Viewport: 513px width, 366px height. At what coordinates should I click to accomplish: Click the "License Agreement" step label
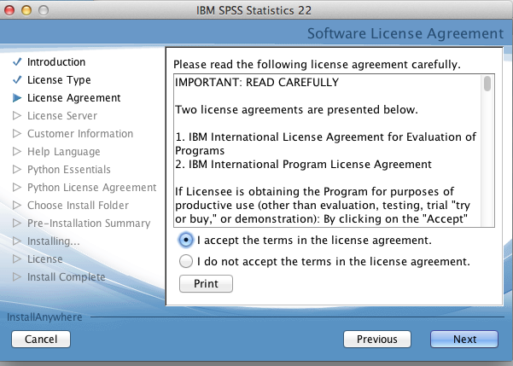pyautogui.click(x=74, y=98)
